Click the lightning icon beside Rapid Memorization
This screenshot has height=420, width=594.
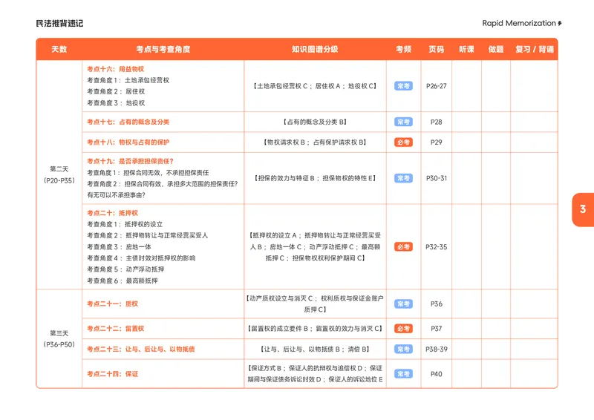(x=560, y=24)
